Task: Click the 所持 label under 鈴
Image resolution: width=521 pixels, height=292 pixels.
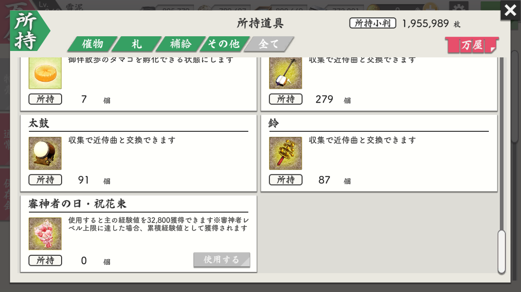Action: point(286,180)
